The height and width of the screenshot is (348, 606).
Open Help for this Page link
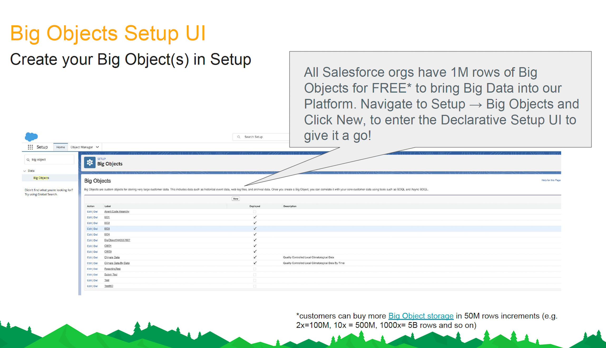click(x=551, y=180)
